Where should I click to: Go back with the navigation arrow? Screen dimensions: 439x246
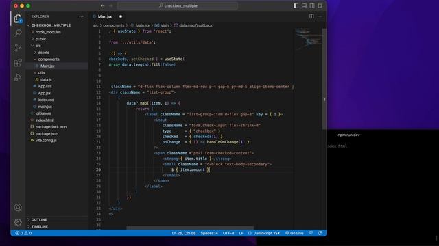[102, 6]
